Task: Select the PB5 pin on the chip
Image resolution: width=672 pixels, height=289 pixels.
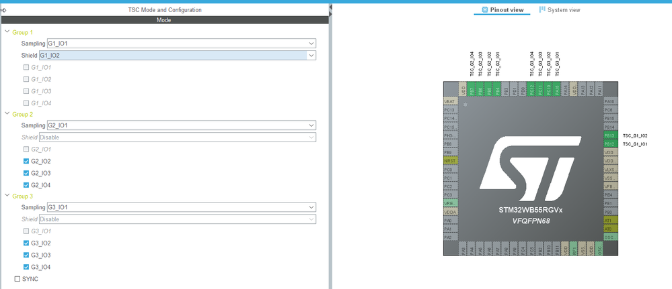Action: pyautogui.click(x=488, y=89)
